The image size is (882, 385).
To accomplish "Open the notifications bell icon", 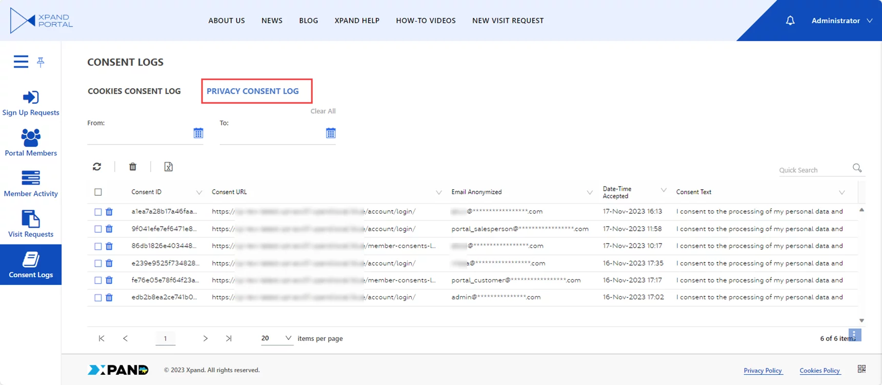I will pos(790,21).
